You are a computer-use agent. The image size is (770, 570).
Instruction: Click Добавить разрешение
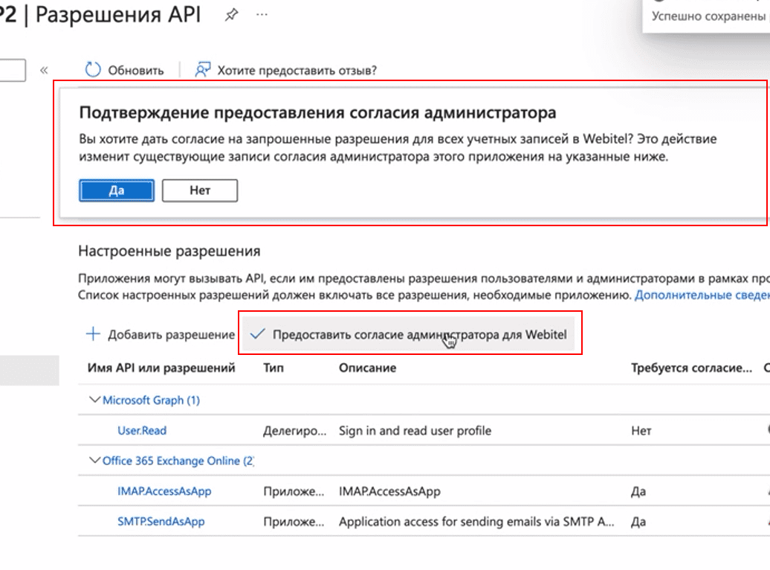[x=160, y=334]
